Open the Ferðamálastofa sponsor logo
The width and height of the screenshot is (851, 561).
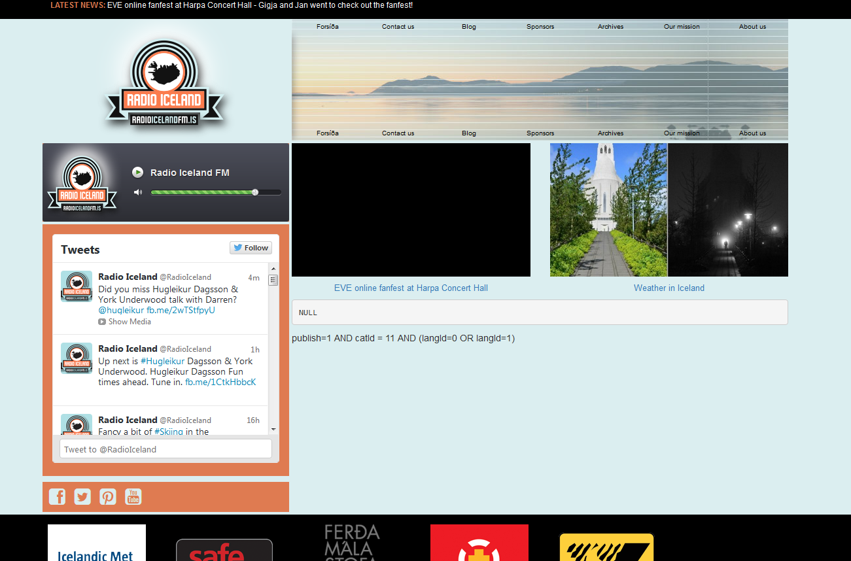352,543
